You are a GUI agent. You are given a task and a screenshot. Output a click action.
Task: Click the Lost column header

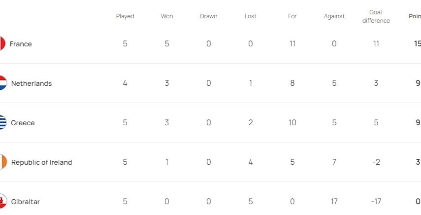click(251, 16)
